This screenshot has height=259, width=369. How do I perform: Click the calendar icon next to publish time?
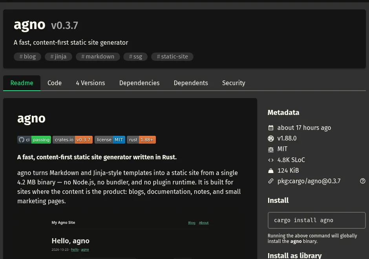coord(270,128)
